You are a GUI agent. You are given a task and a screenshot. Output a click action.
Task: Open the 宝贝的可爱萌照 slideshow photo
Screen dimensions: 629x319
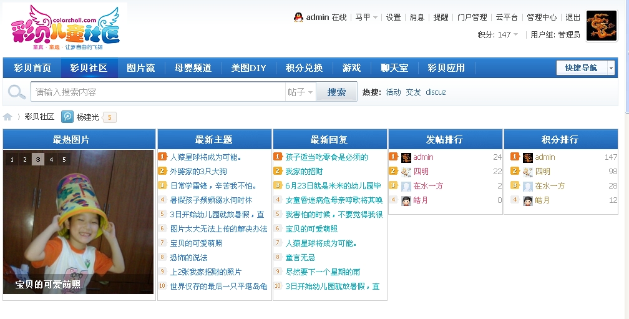(78, 222)
